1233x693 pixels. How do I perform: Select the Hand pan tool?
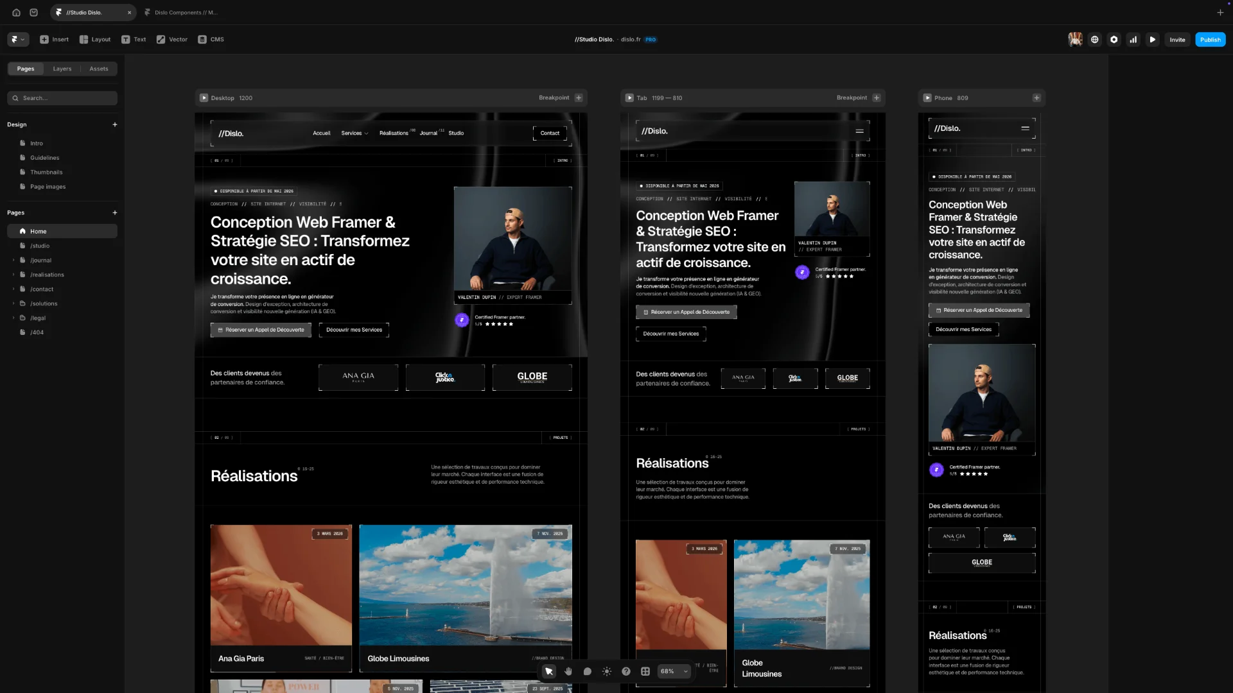click(x=568, y=671)
